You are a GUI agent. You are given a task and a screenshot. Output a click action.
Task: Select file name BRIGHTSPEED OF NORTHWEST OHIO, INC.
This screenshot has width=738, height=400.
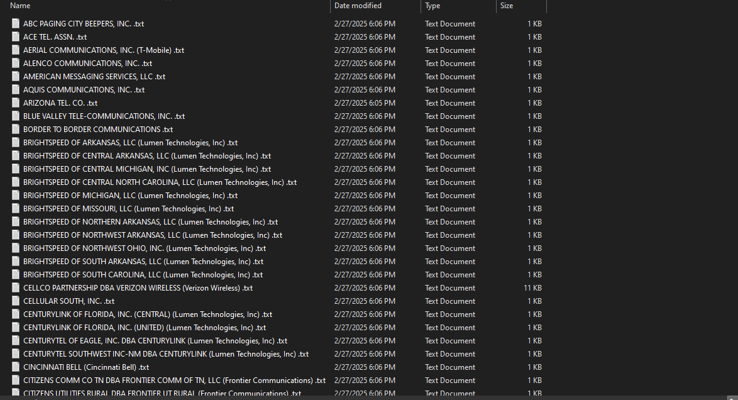click(x=145, y=248)
